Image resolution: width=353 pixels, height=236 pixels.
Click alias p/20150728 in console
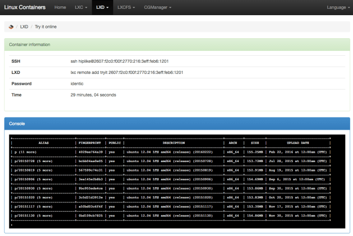[x=33, y=161]
